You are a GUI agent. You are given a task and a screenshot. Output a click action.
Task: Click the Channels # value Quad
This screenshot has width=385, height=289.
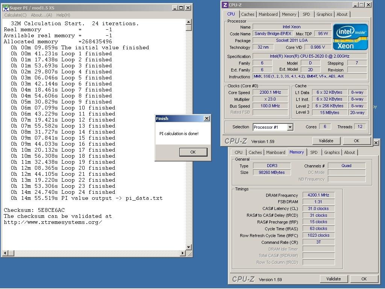(346, 166)
